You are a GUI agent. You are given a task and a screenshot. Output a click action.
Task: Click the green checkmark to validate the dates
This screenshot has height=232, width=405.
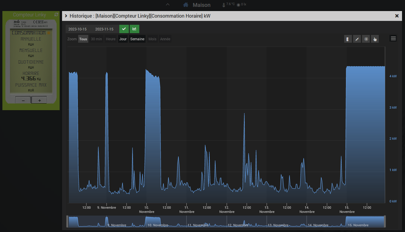(x=124, y=29)
